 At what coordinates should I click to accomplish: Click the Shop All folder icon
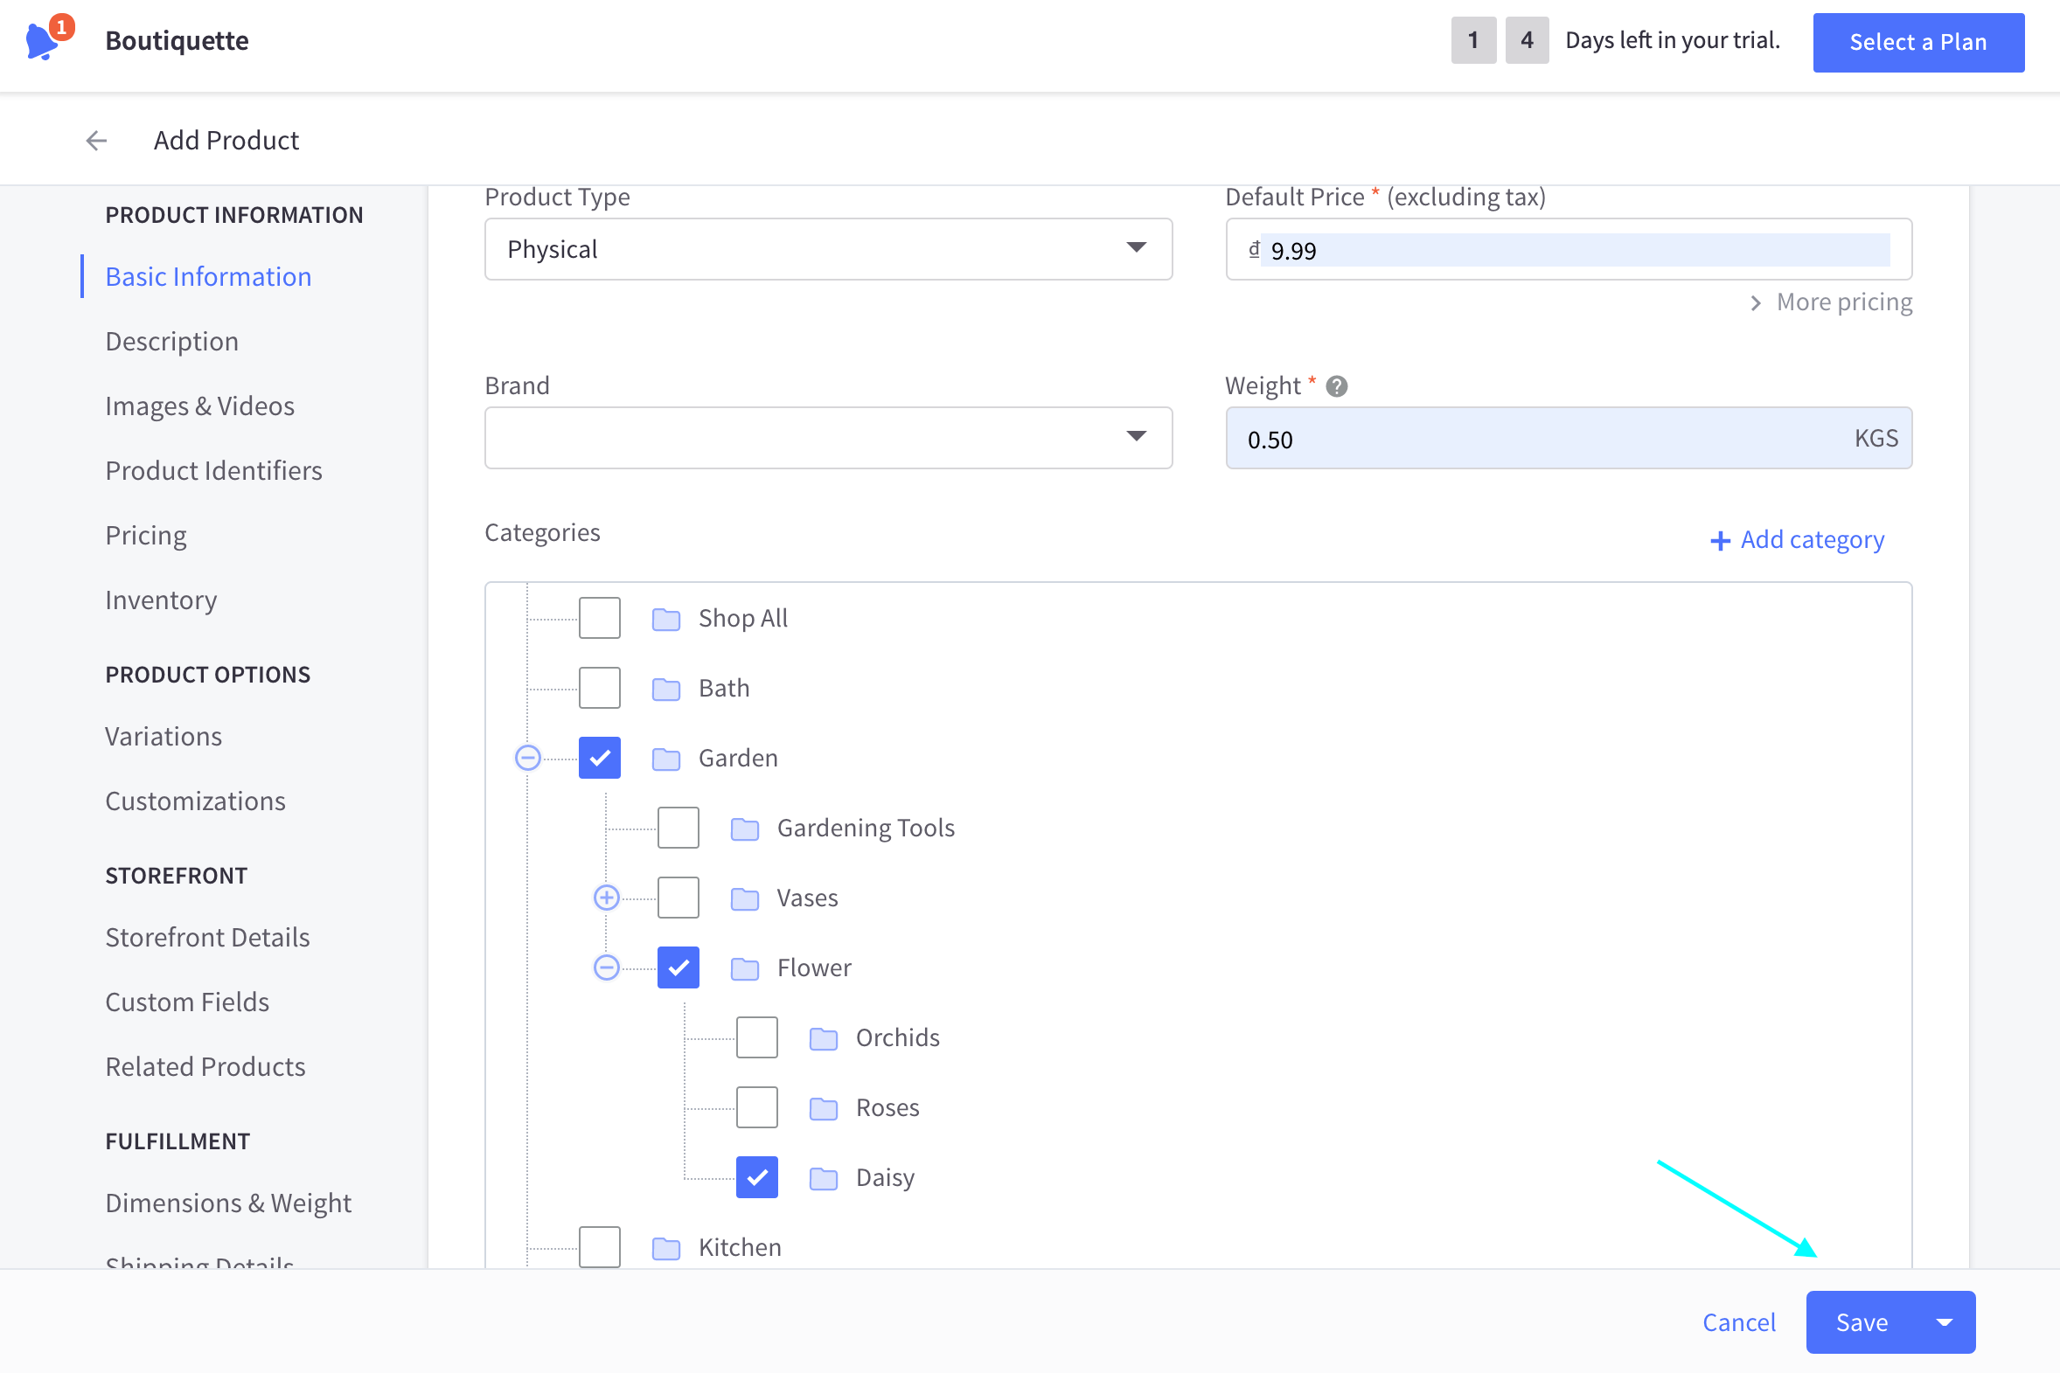(x=665, y=619)
